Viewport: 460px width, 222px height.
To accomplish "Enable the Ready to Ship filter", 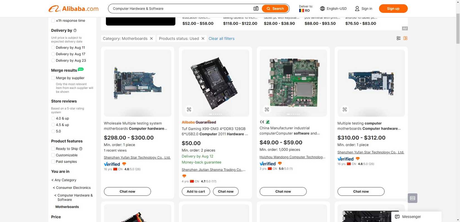I will [x=53, y=149].
